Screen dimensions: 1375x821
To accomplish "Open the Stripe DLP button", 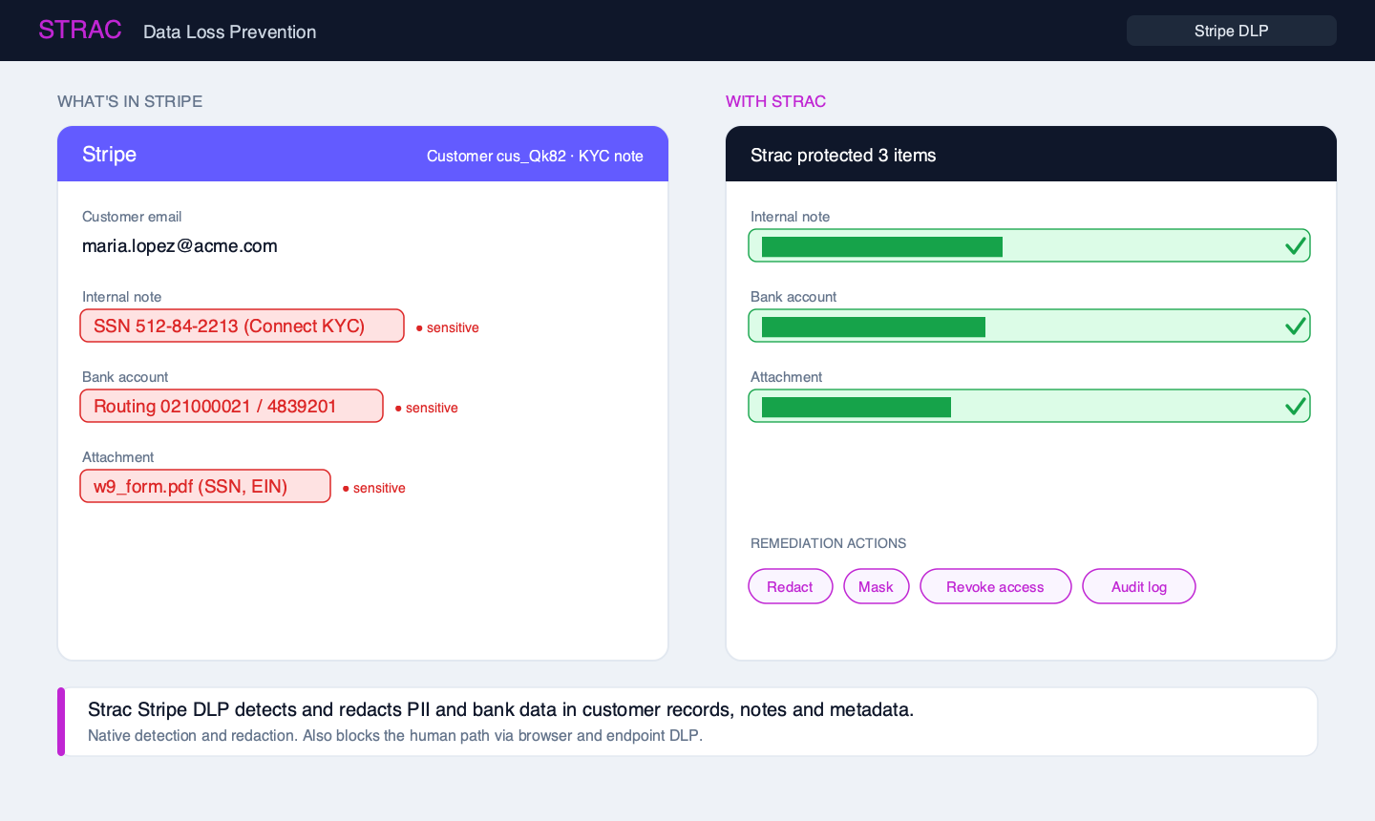I will click(x=1232, y=31).
